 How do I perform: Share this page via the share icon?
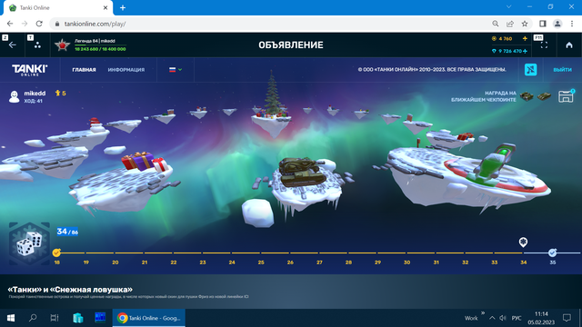(x=510, y=24)
